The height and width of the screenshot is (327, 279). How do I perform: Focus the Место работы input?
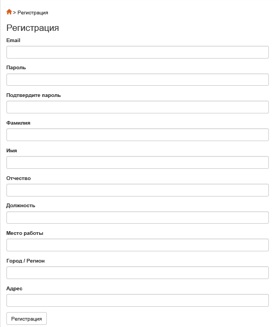137,245
